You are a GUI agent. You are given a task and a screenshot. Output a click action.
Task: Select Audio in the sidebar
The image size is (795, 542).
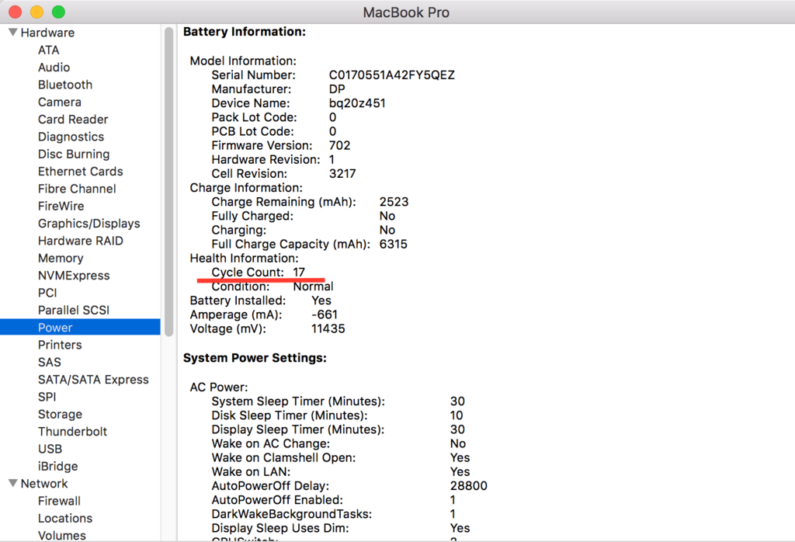(x=54, y=68)
